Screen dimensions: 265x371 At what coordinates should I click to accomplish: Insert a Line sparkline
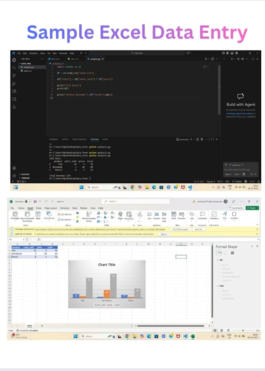pyautogui.click(x=149, y=216)
